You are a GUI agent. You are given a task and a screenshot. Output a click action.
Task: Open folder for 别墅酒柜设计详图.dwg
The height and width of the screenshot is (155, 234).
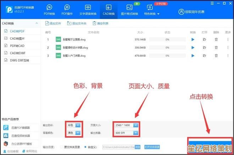(x=204, y=48)
